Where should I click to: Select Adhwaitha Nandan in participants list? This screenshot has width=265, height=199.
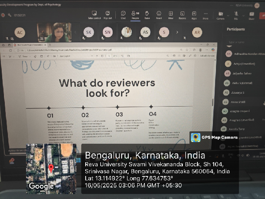(245, 54)
